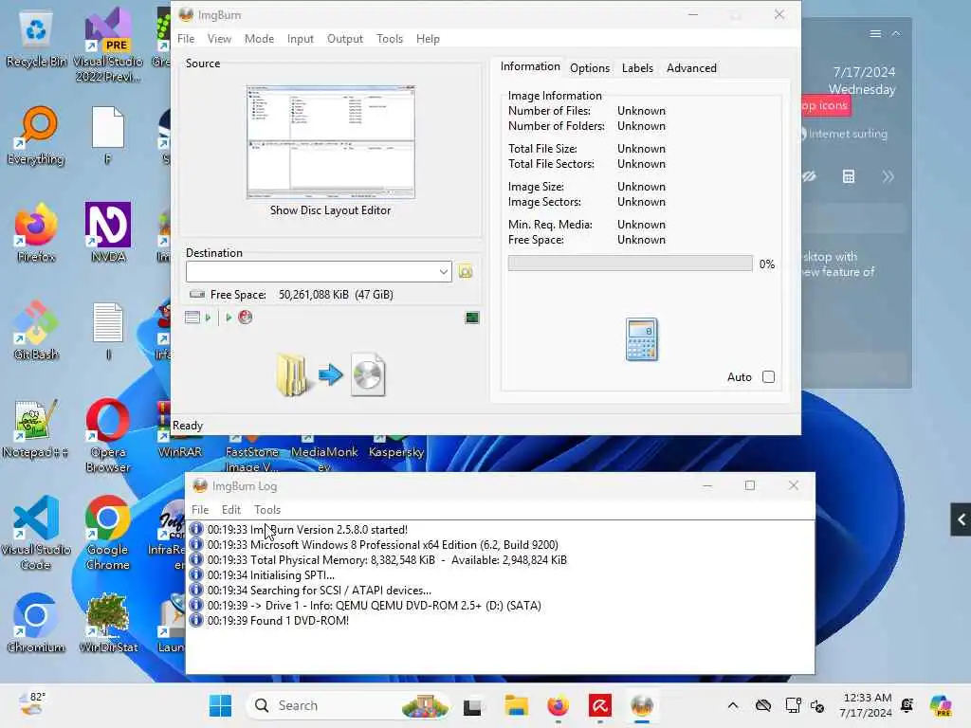The height and width of the screenshot is (728, 971).
Task: Click Show Disc Layout Editor label
Action: pos(331,210)
